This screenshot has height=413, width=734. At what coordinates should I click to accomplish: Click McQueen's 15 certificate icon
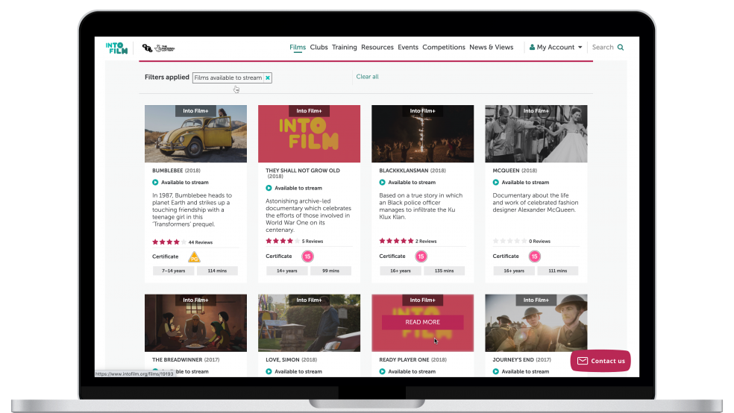(x=535, y=256)
